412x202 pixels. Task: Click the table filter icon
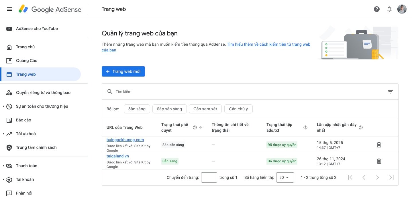coord(390,92)
